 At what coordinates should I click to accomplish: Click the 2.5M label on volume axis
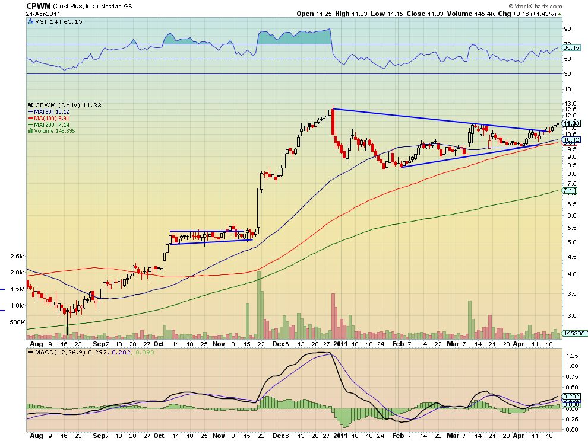pyautogui.click(x=18, y=257)
